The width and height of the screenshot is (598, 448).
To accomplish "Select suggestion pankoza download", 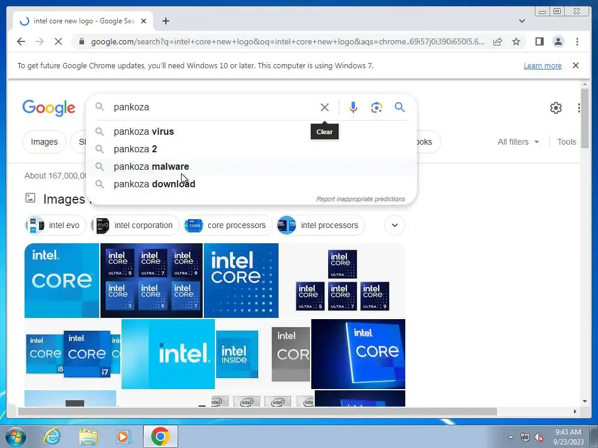I will tap(252, 184).
